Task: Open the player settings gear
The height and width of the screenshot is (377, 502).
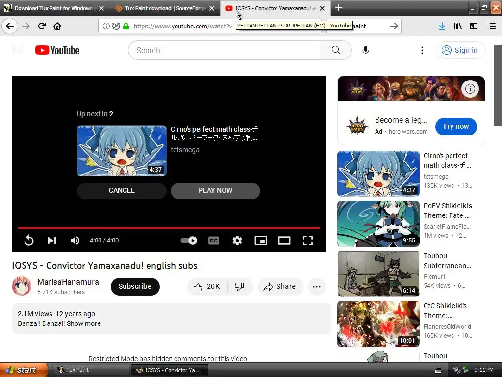Action: (237, 241)
